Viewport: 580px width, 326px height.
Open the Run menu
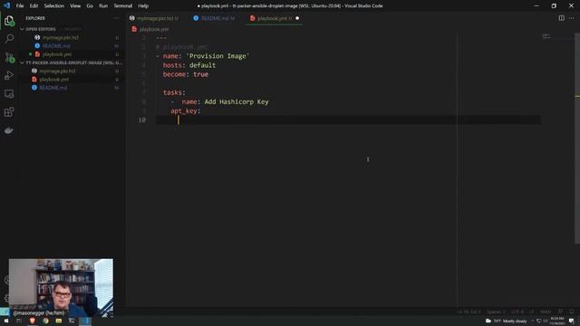click(103, 6)
